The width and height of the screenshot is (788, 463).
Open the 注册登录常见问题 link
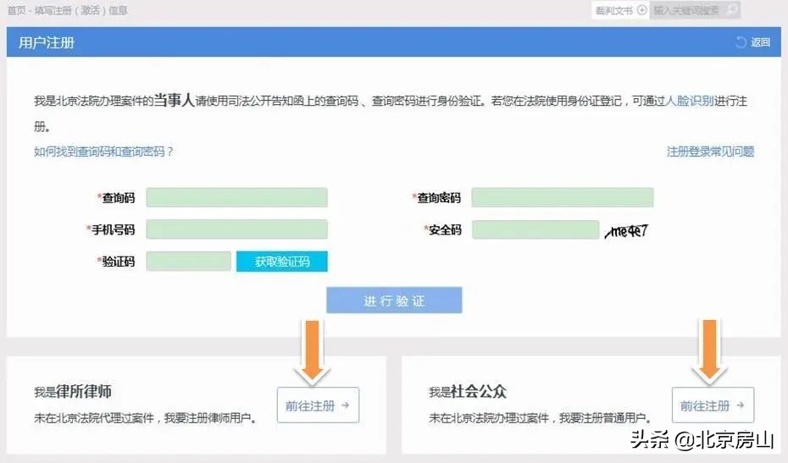(710, 152)
